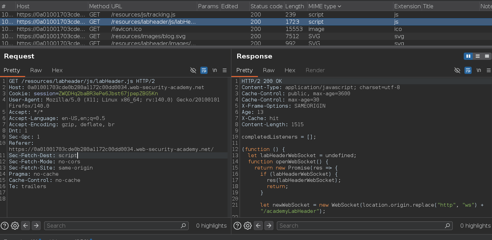Go to previous search match in Response
Viewport: 492px width, 240px height.
coord(258,226)
